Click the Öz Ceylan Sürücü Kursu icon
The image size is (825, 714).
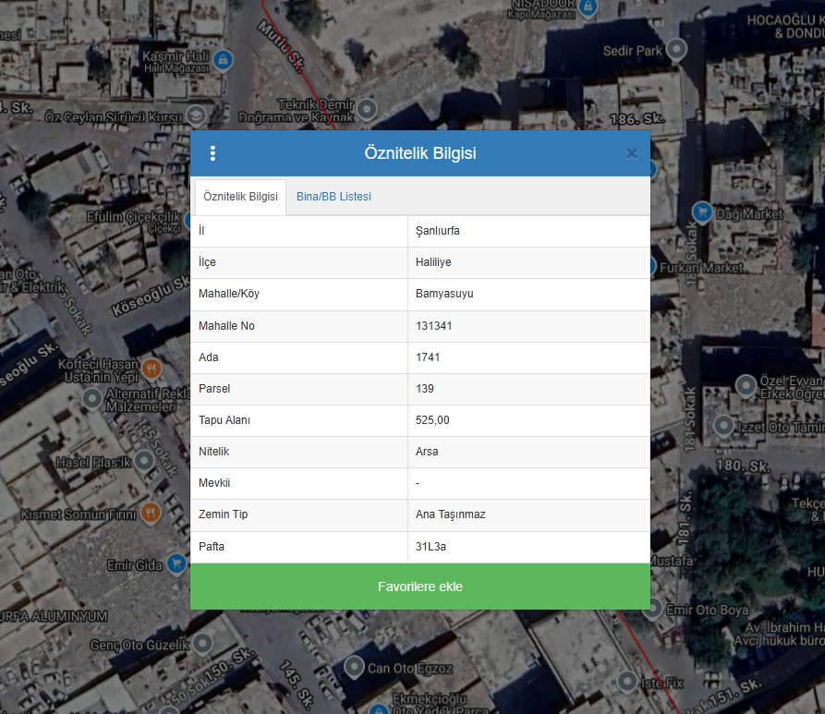tap(196, 115)
